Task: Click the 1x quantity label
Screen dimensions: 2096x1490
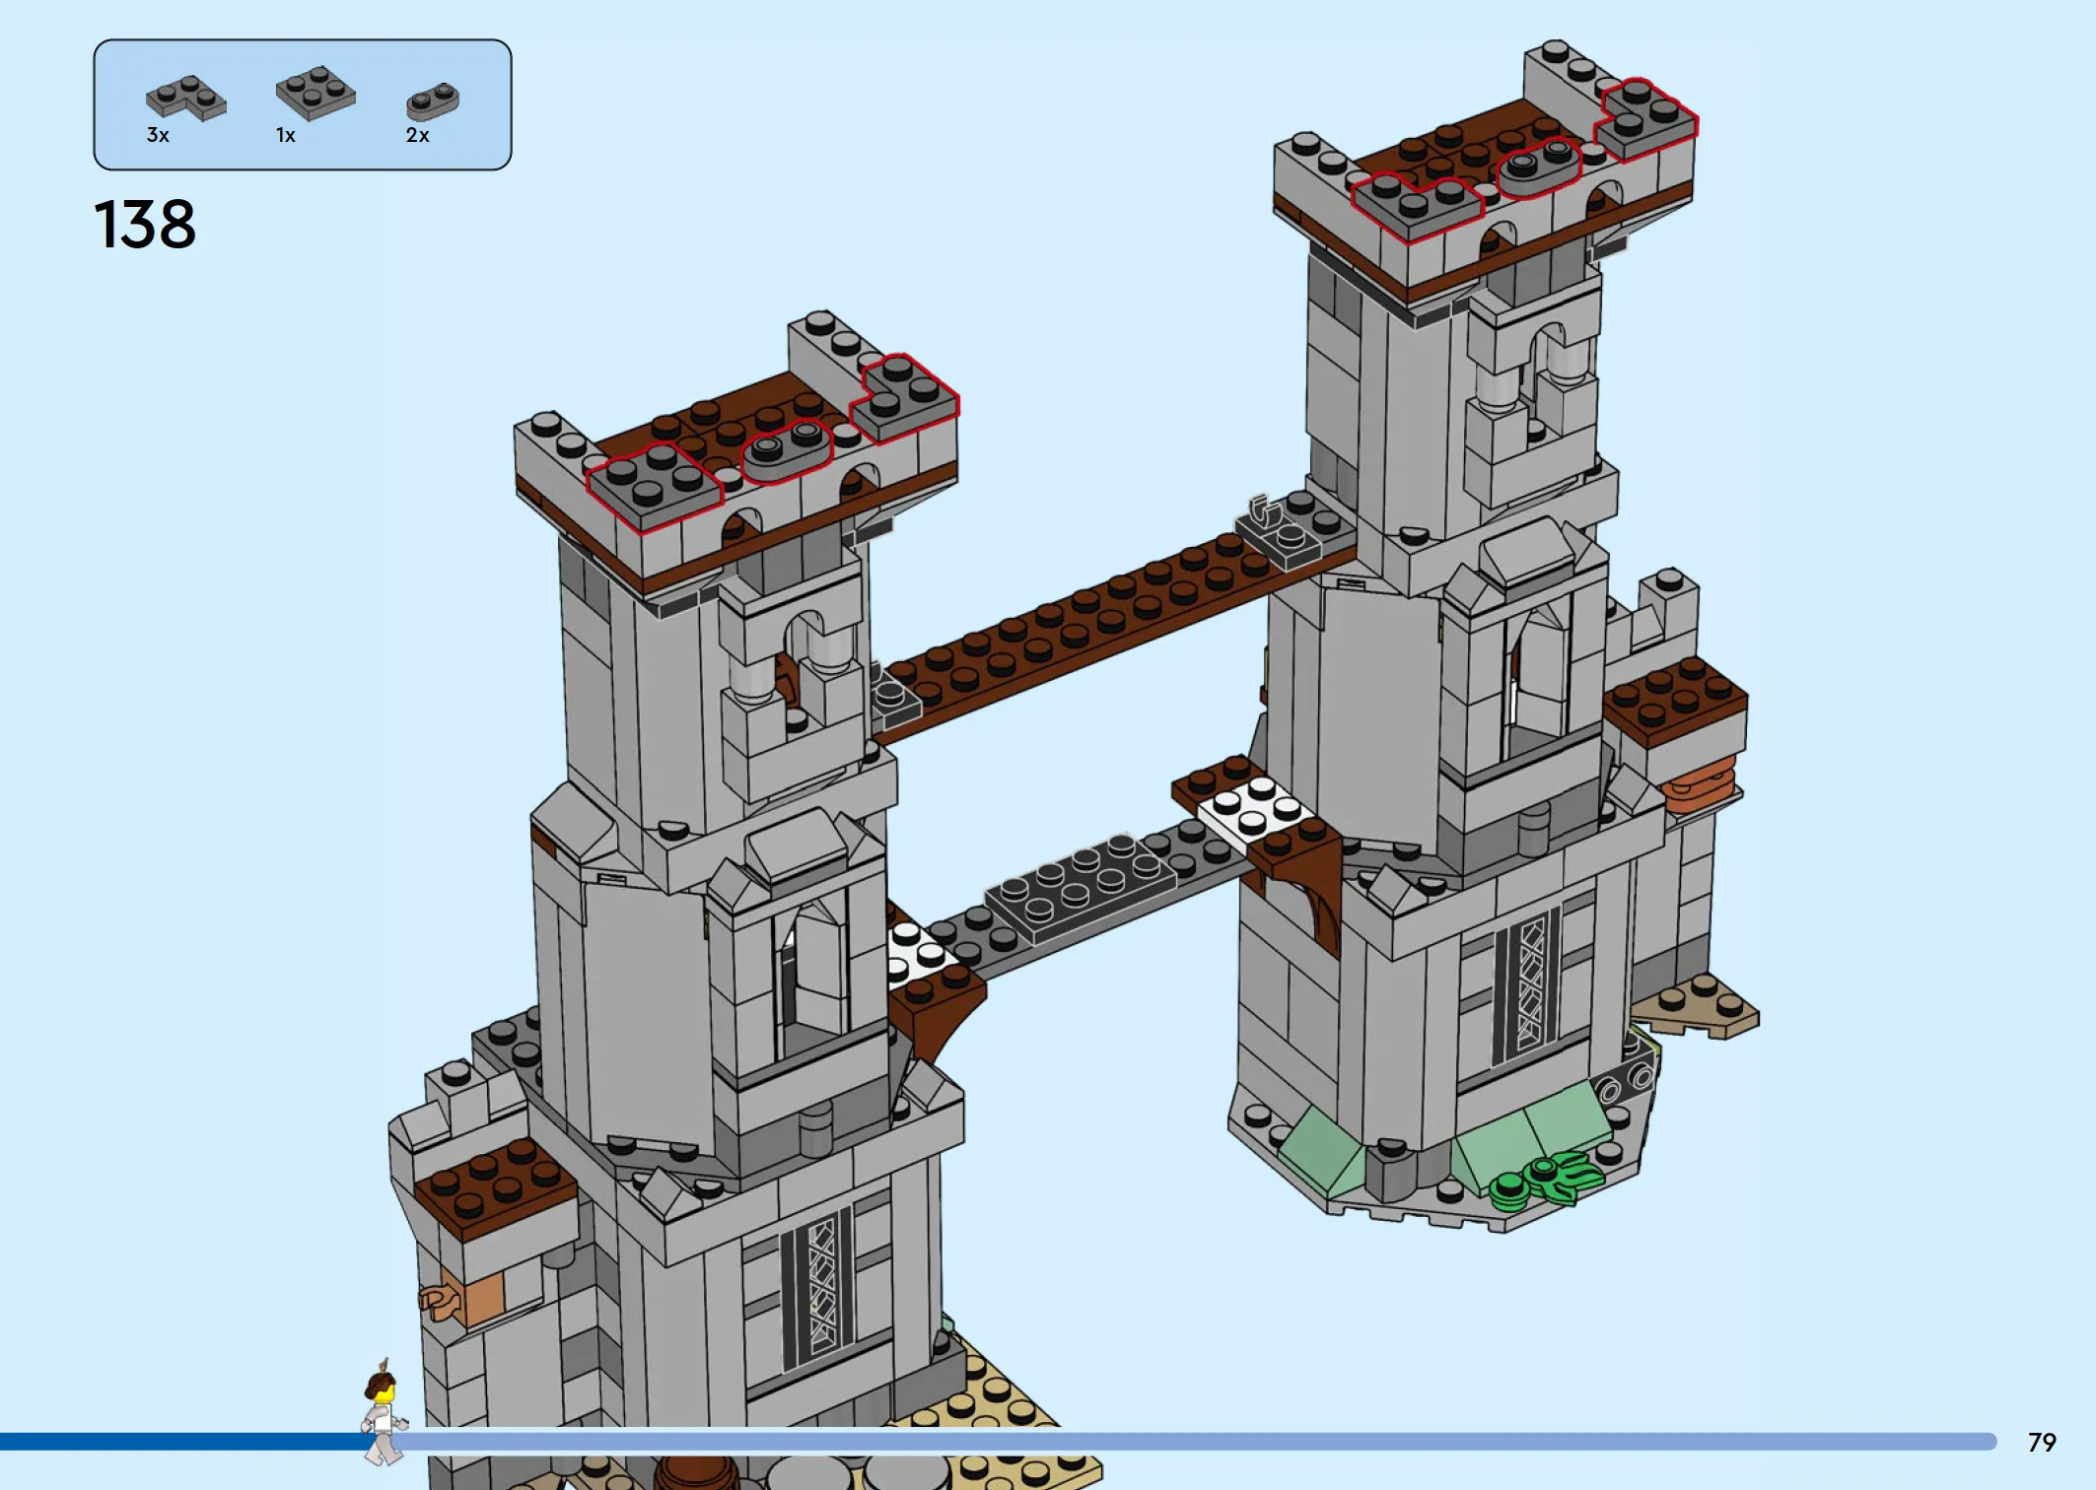Action: 285,136
